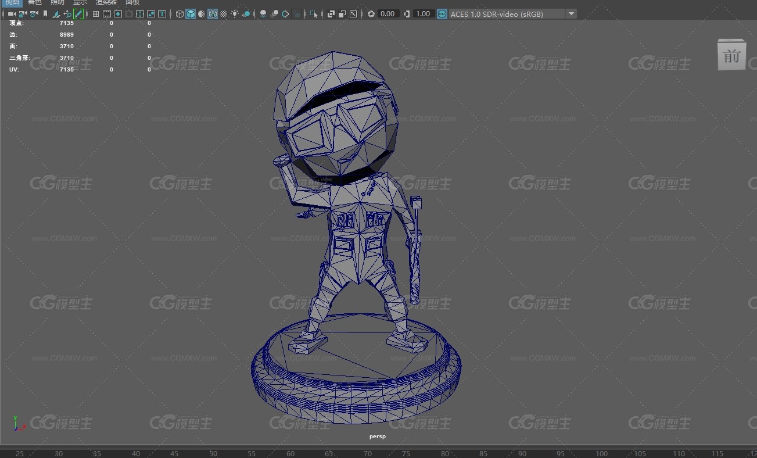The image size is (757, 458).
Task: Click the Select Camera icon
Action: pos(12,14)
